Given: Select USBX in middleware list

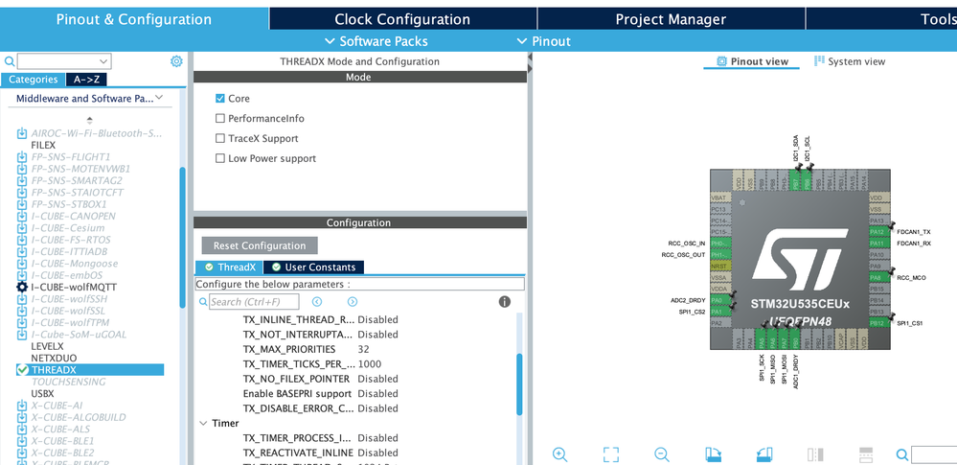Looking at the screenshot, I should [42, 393].
